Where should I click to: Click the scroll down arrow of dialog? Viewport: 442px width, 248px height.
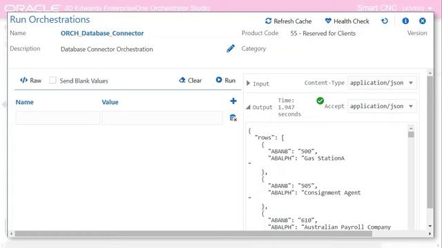pos(430,226)
